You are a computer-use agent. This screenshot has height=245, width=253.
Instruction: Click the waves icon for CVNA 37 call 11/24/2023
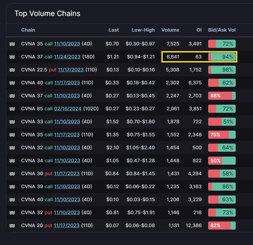[x=12, y=57]
